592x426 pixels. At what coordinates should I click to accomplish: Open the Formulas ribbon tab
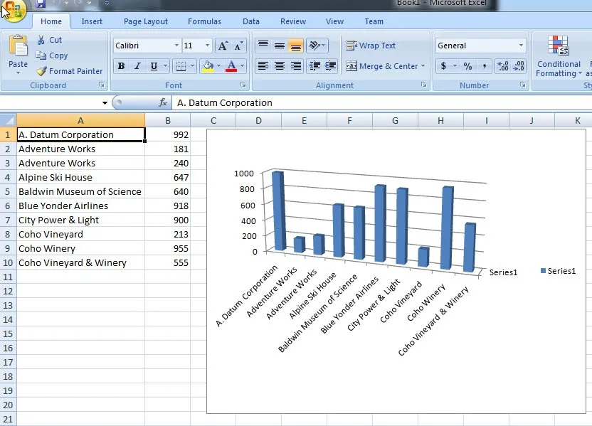[x=204, y=21]
